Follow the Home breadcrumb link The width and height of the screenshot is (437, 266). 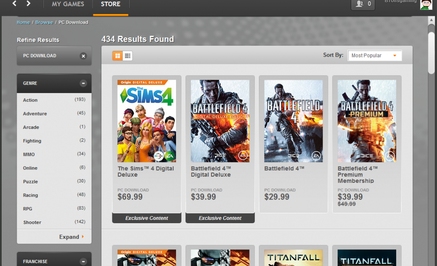coord(23,22)
